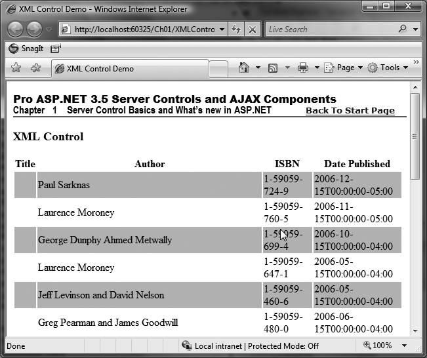
Task: Click the ISBN column header
Action: click(287, 164)
